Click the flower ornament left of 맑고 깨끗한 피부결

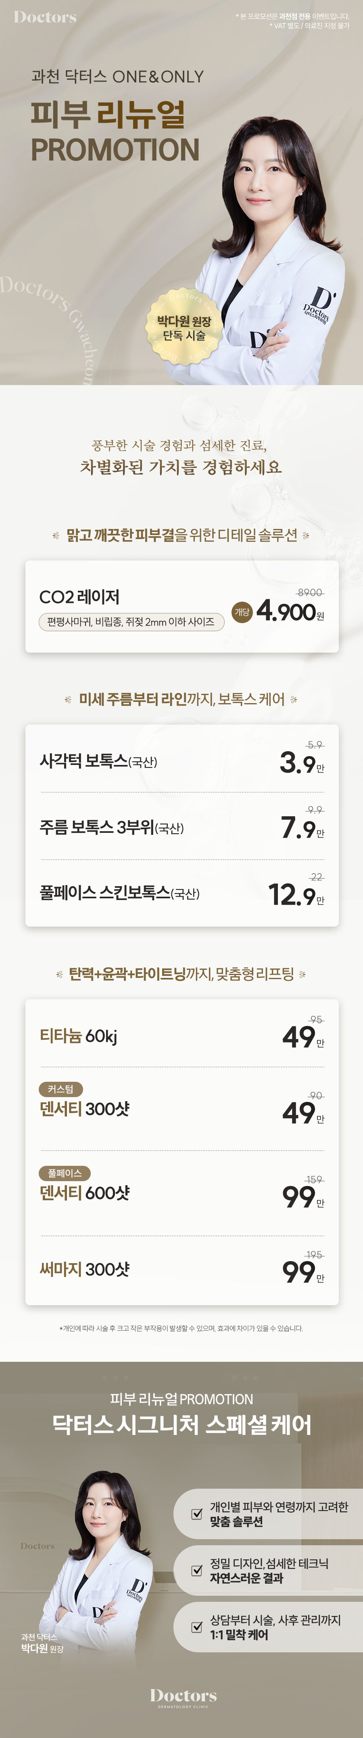(x=56, y=536)
